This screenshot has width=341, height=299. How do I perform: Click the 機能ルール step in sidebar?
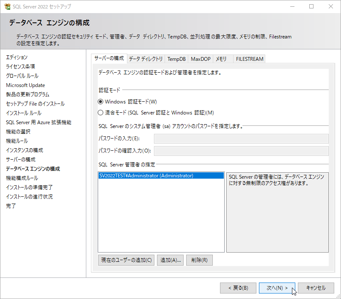(x=17, y=141)
